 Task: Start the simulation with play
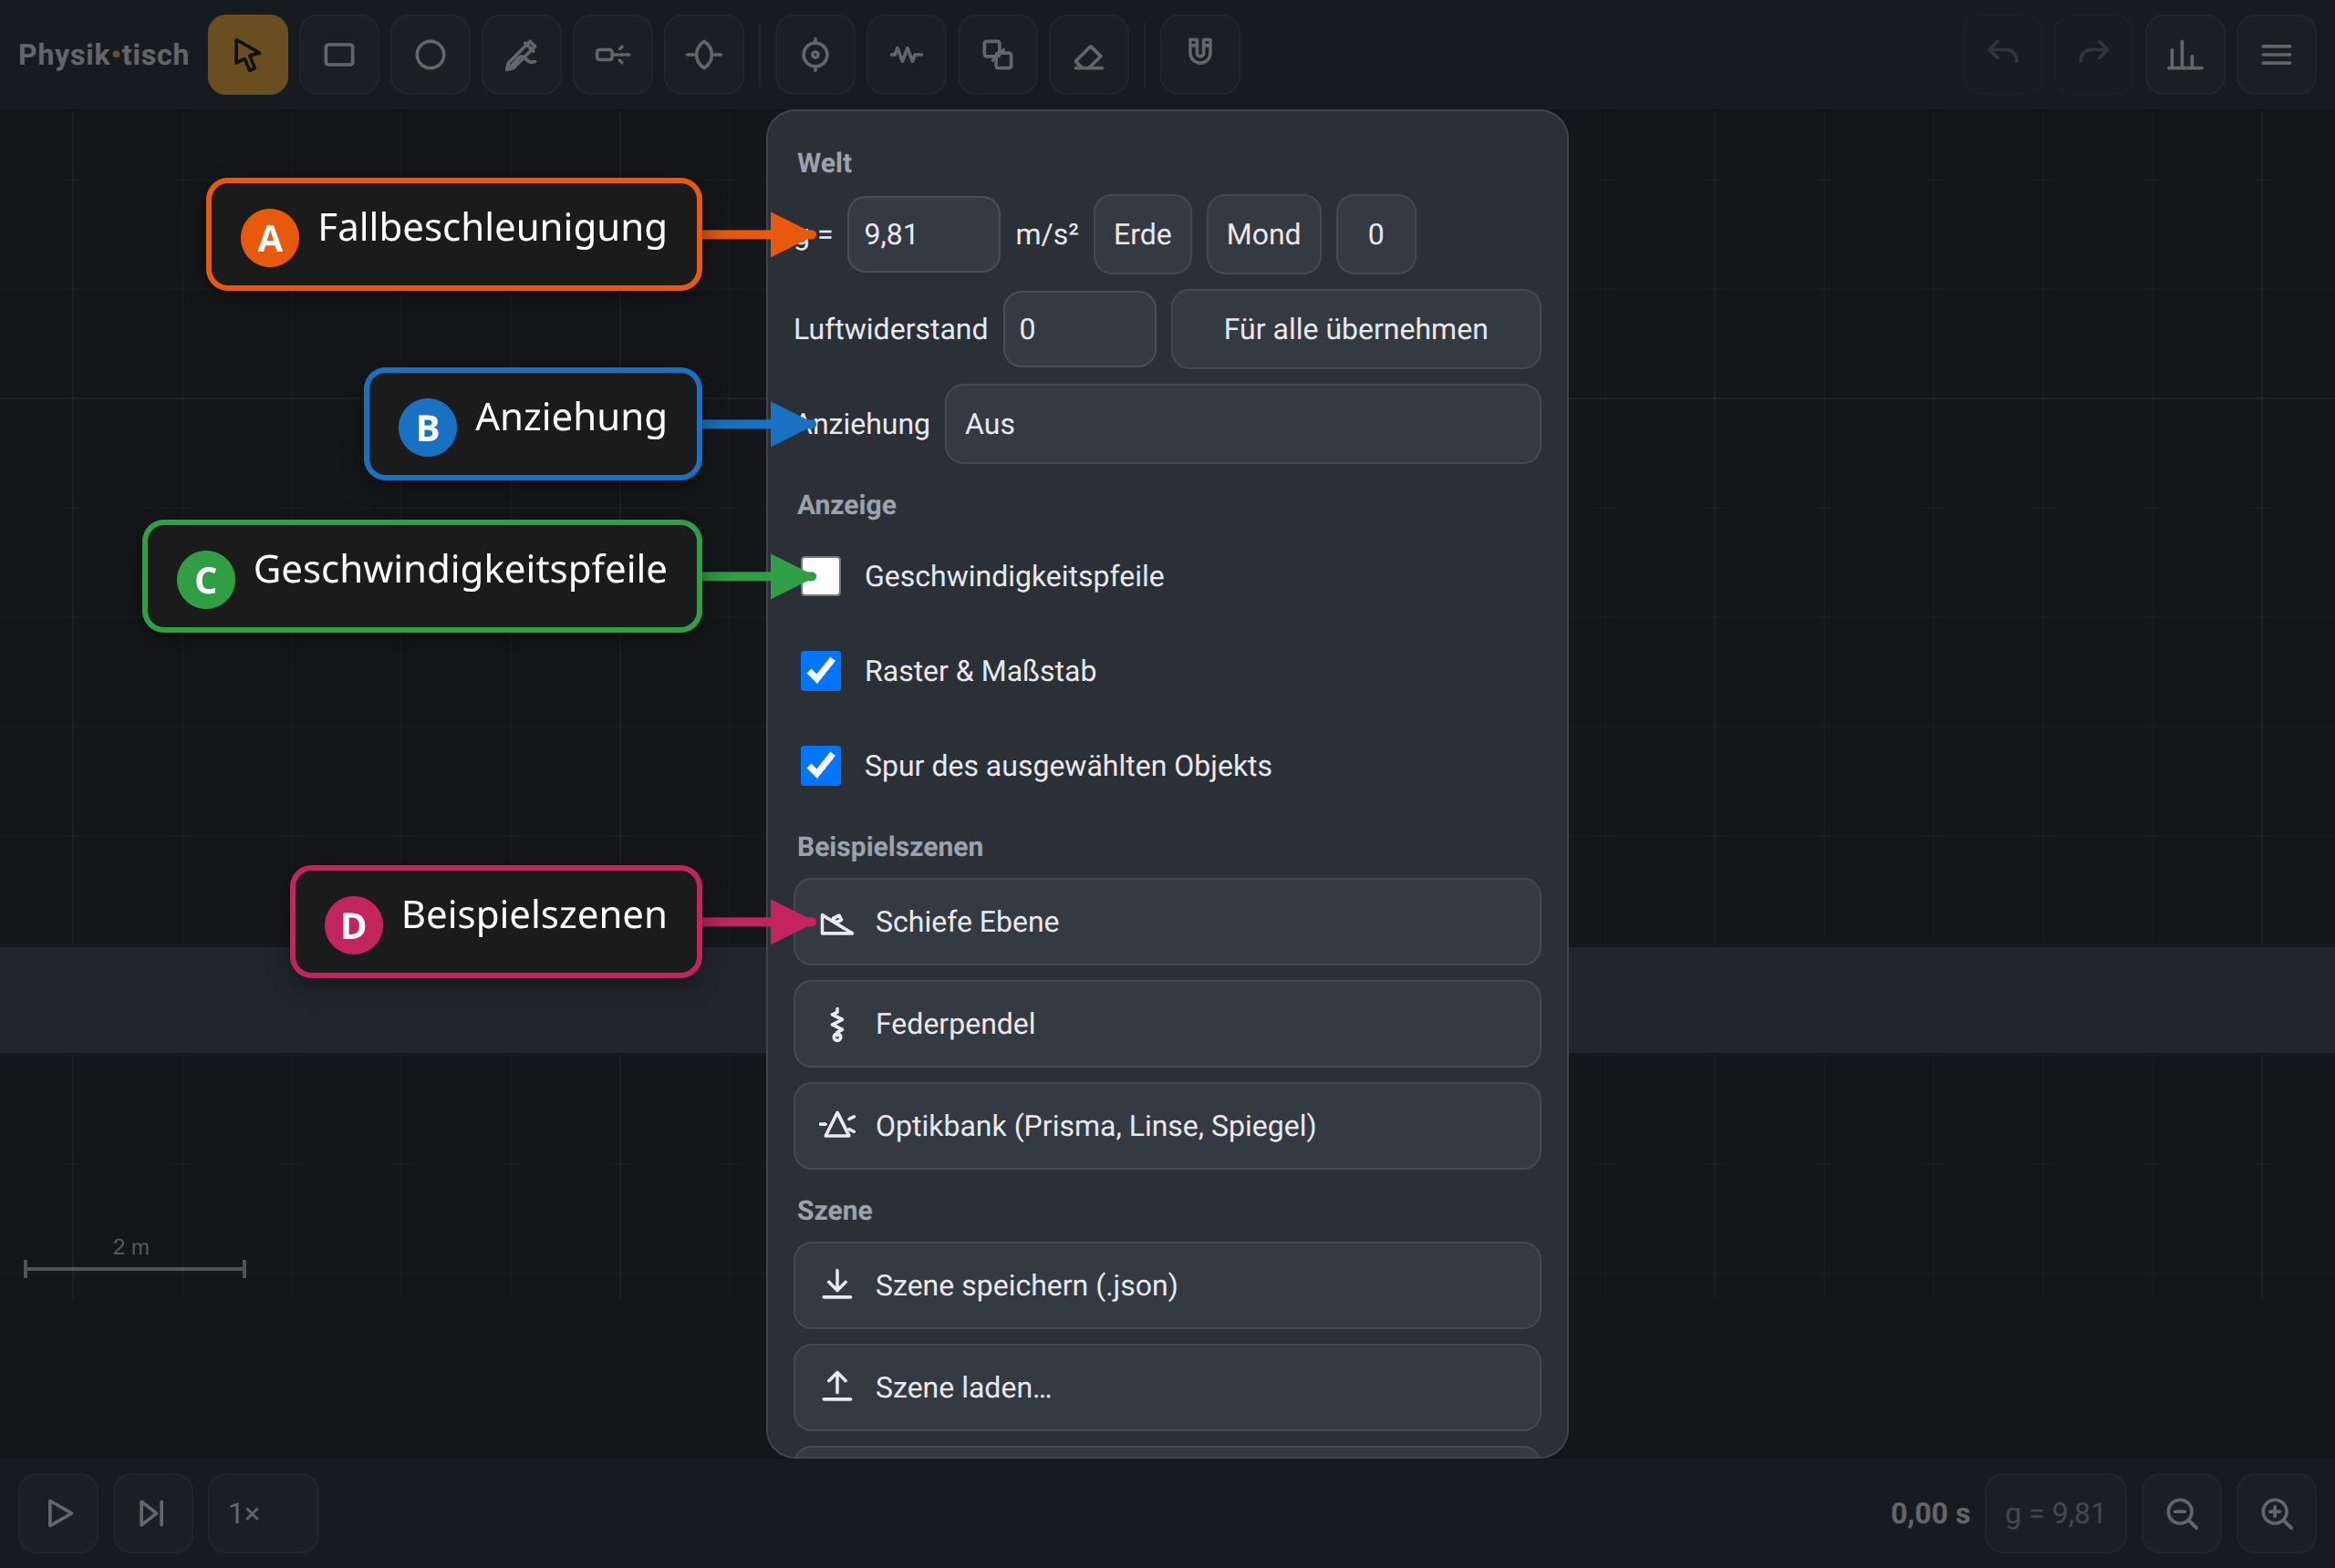59,1513
